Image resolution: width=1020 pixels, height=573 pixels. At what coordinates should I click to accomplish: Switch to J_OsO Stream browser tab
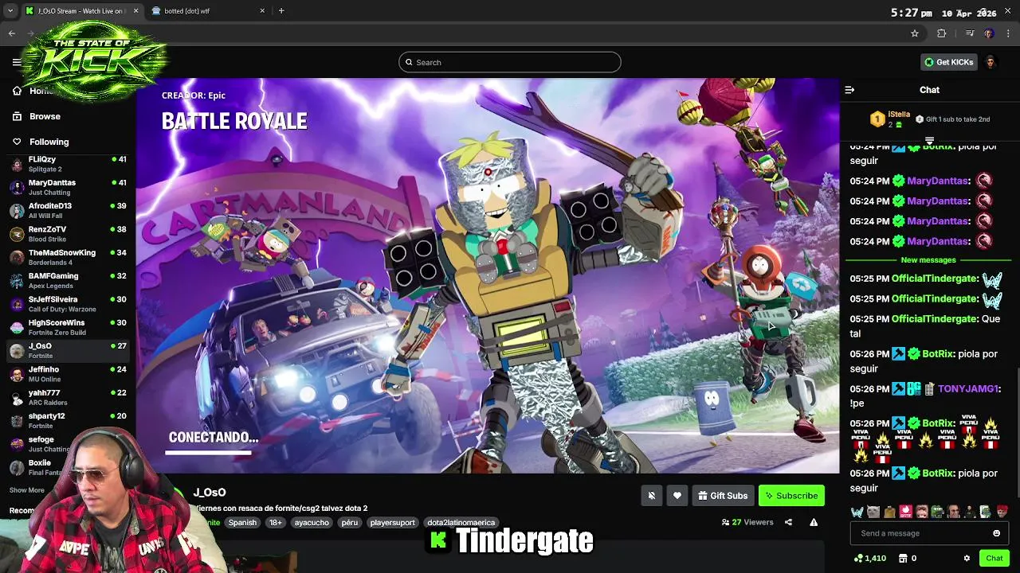point(81,10)
